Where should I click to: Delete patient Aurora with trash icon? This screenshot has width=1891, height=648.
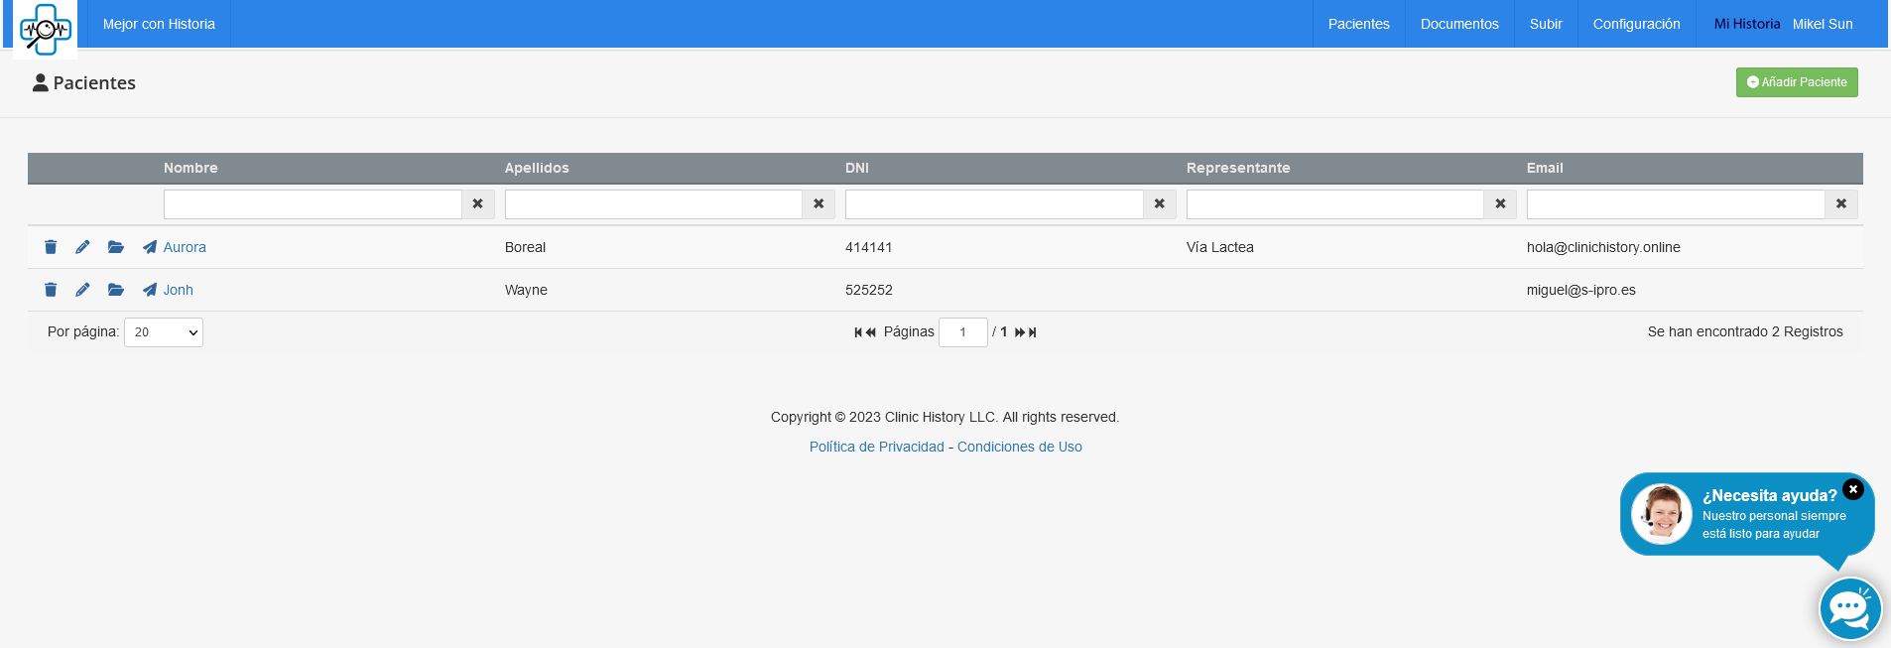(51, 247)
